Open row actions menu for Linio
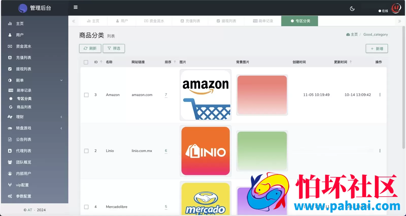Image resolution: width=406 pixels, height=216 pixels. [x=380, y=151]
